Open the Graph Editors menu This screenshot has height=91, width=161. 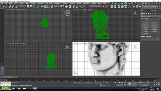49,4
